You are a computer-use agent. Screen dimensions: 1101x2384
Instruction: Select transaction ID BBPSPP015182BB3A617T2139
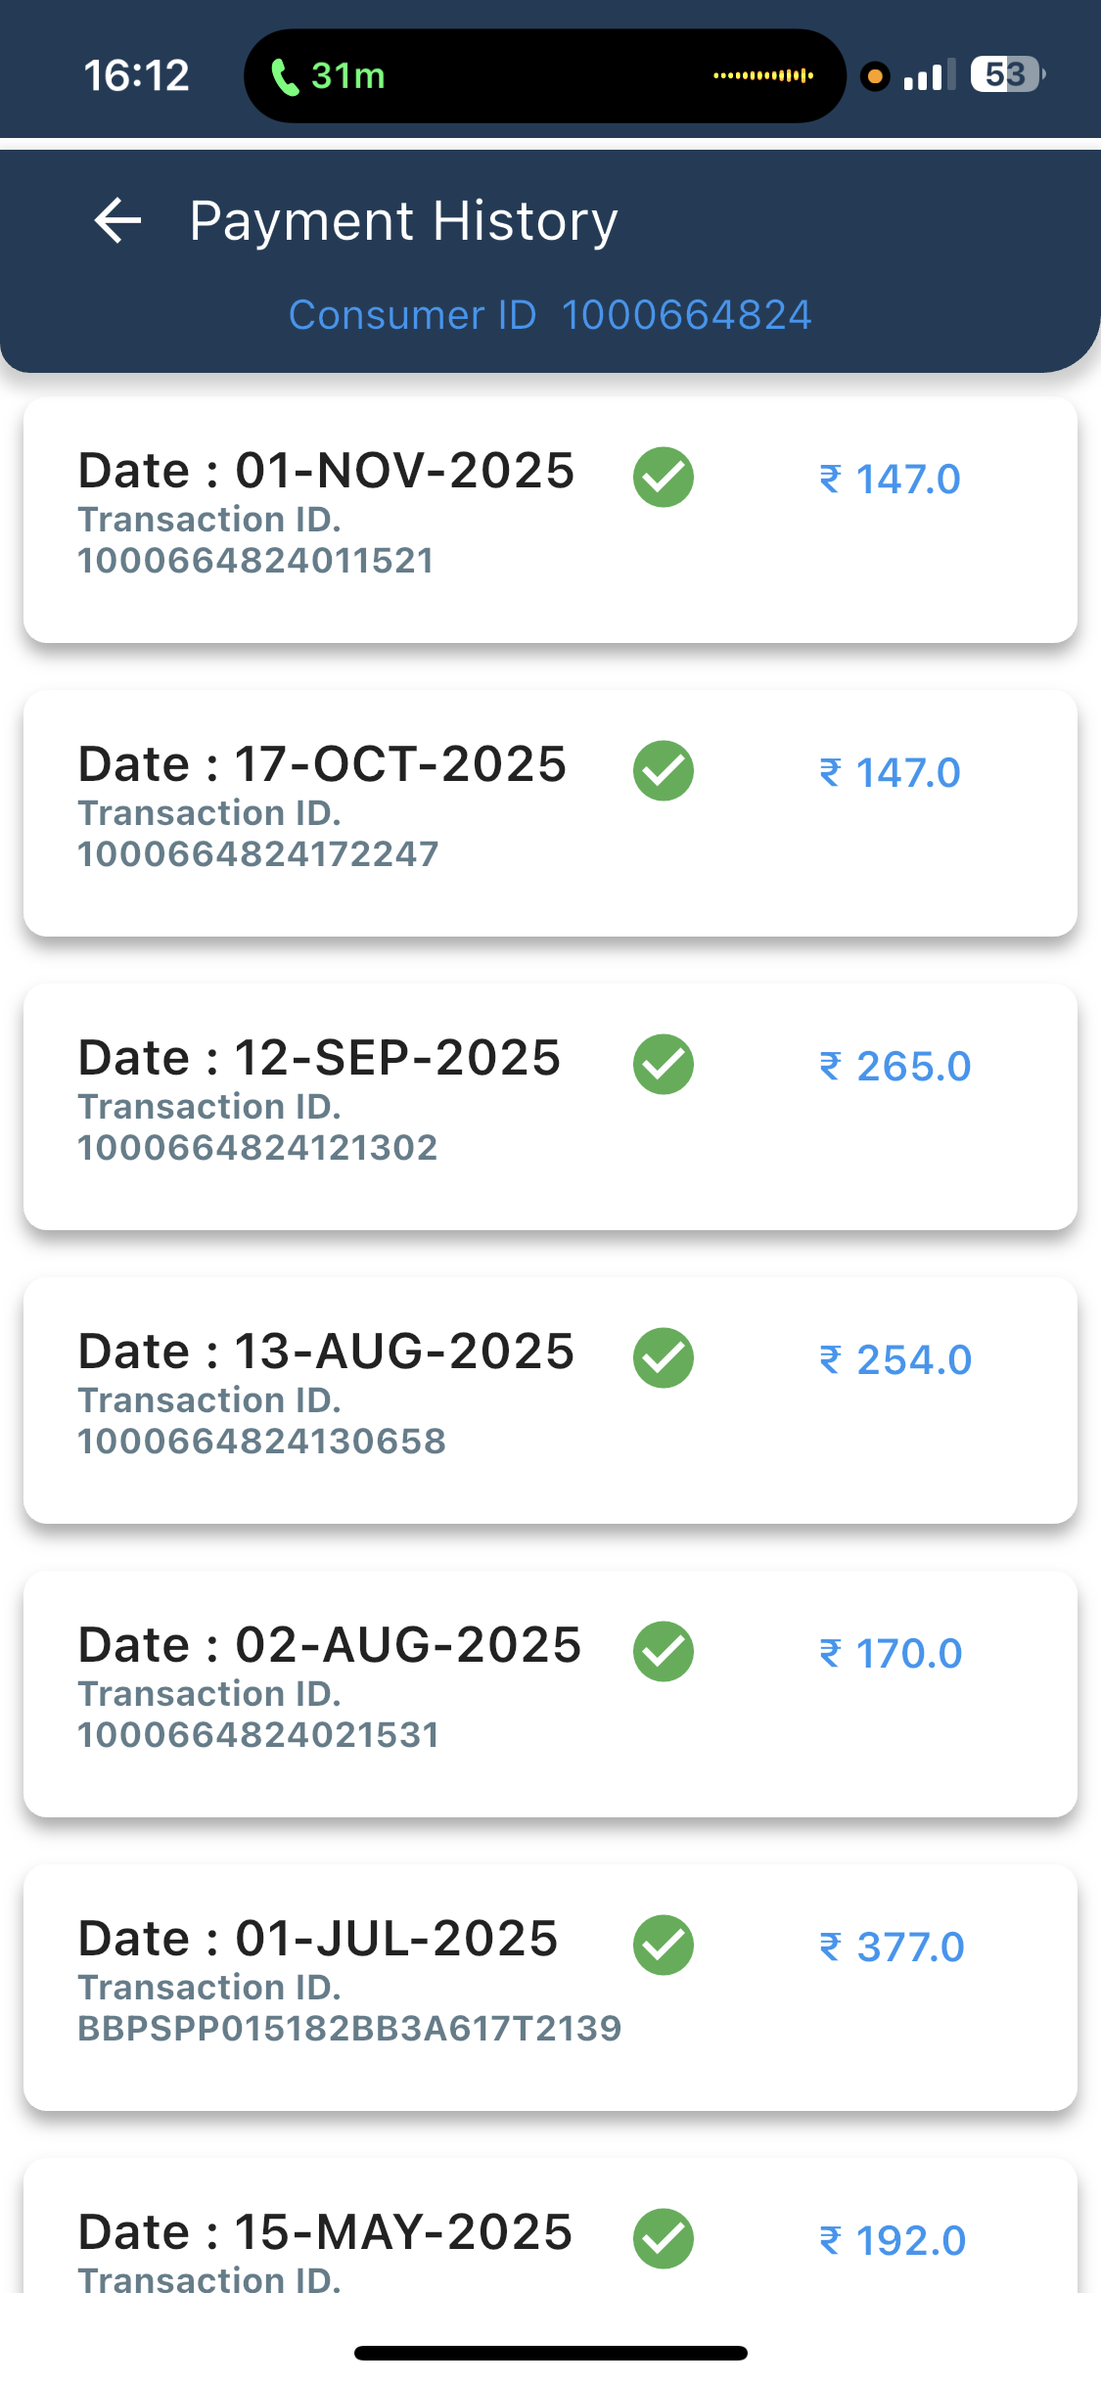(349, 2029)
